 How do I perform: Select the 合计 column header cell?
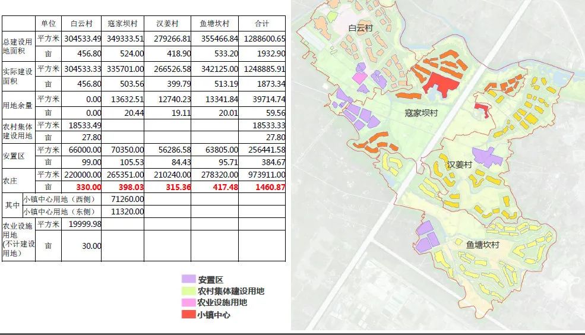(261, 24)
